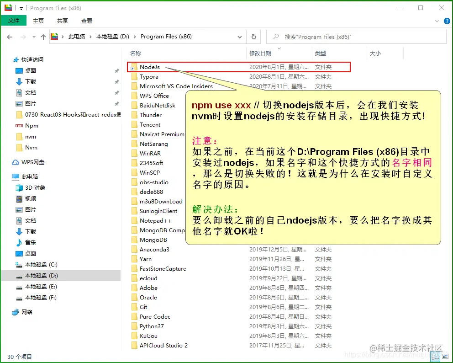Click 此电脑 in the address bar

click(77, 37)
